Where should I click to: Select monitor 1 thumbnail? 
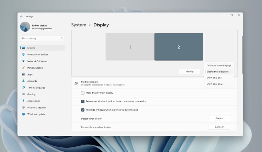coord(130,47)
